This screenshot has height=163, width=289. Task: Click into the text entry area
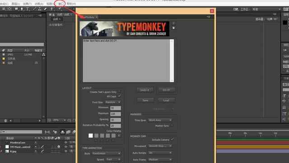click(126, 60)
